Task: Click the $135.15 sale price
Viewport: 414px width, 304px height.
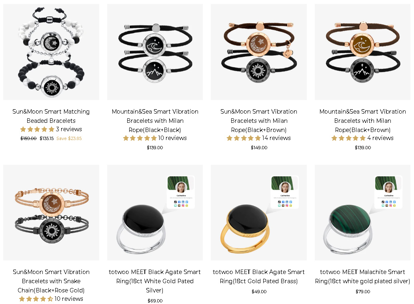Action: pyautogui.click(x=46, y=138)
